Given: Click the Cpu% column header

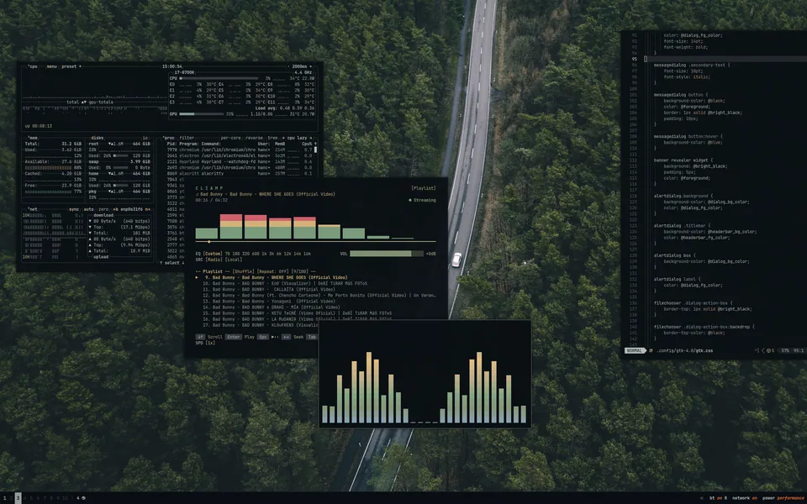Looking at the screenshot, I should pos(307,144).
